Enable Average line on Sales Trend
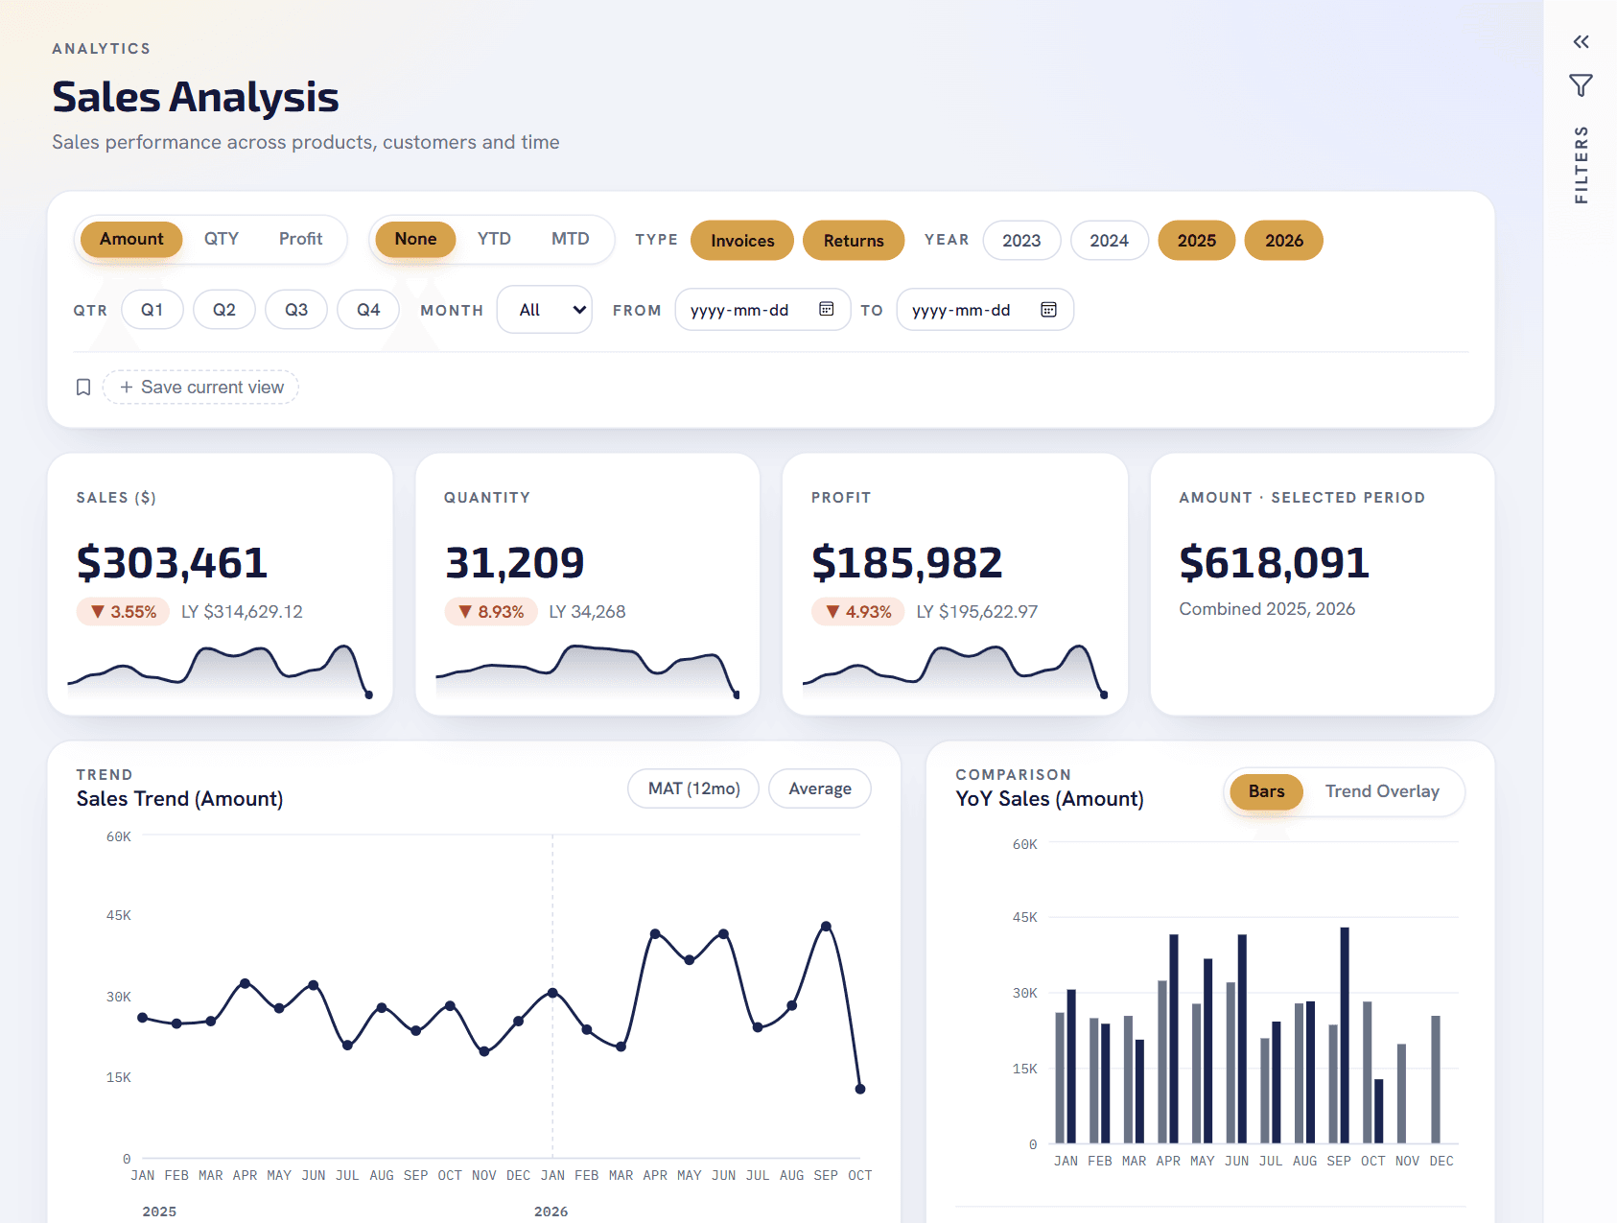The height and width of the screenshot is (1223, 1617). tap(820, 788)
